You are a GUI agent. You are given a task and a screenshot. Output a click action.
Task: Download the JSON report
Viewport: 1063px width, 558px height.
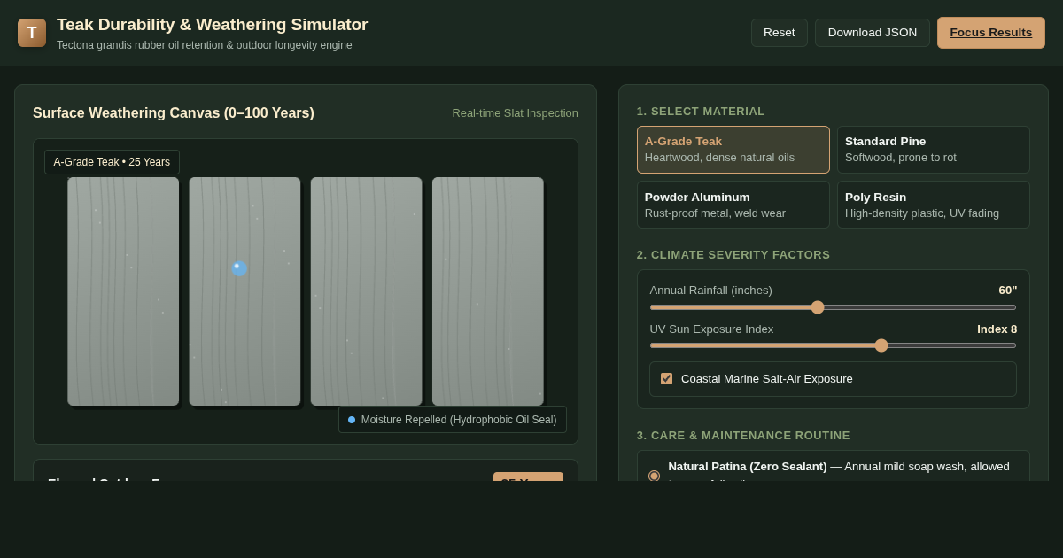tap(873, 33)
